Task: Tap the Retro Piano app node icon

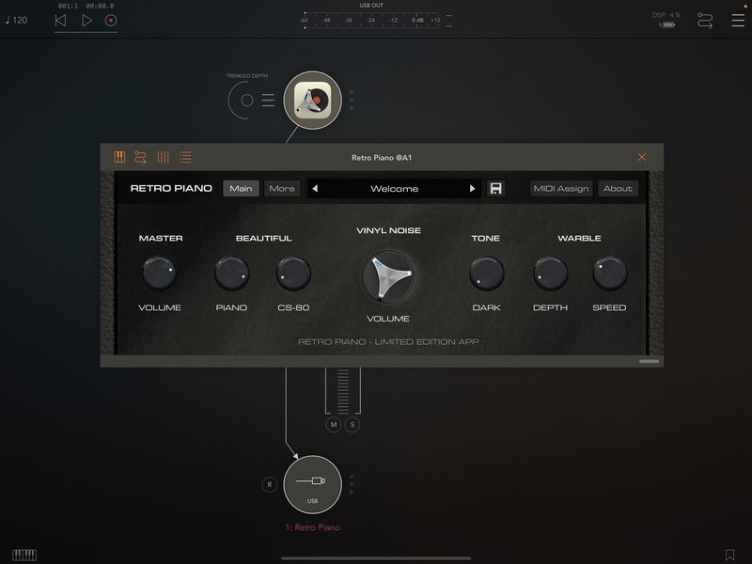Action: pos(313,101)
